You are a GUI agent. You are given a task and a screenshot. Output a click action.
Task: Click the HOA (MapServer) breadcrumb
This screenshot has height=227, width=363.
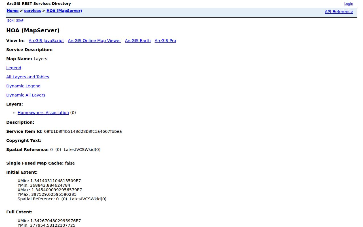click(64, 11)
